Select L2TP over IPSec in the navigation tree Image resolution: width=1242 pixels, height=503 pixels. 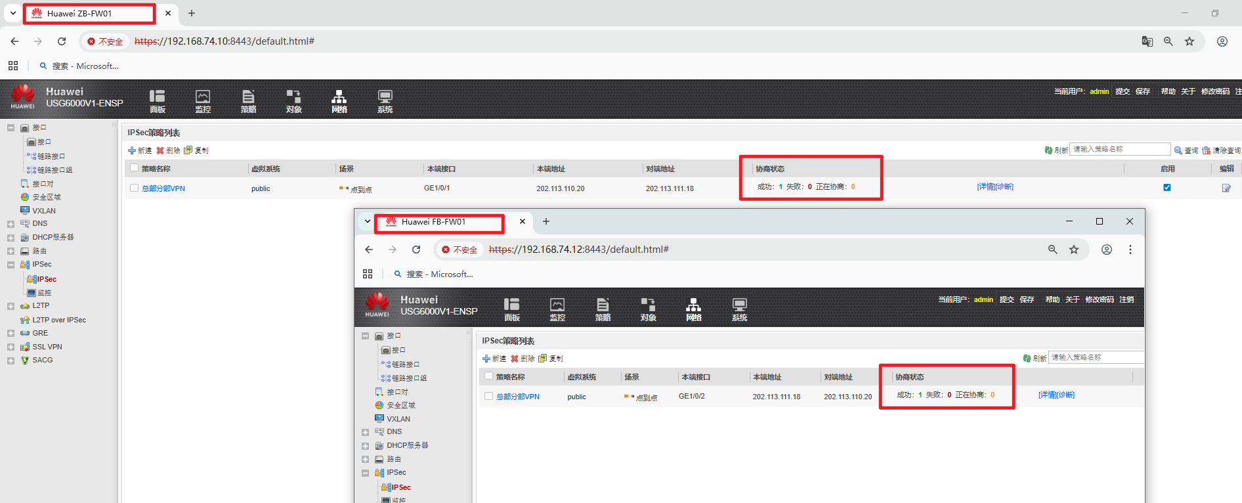coord(59,320)
